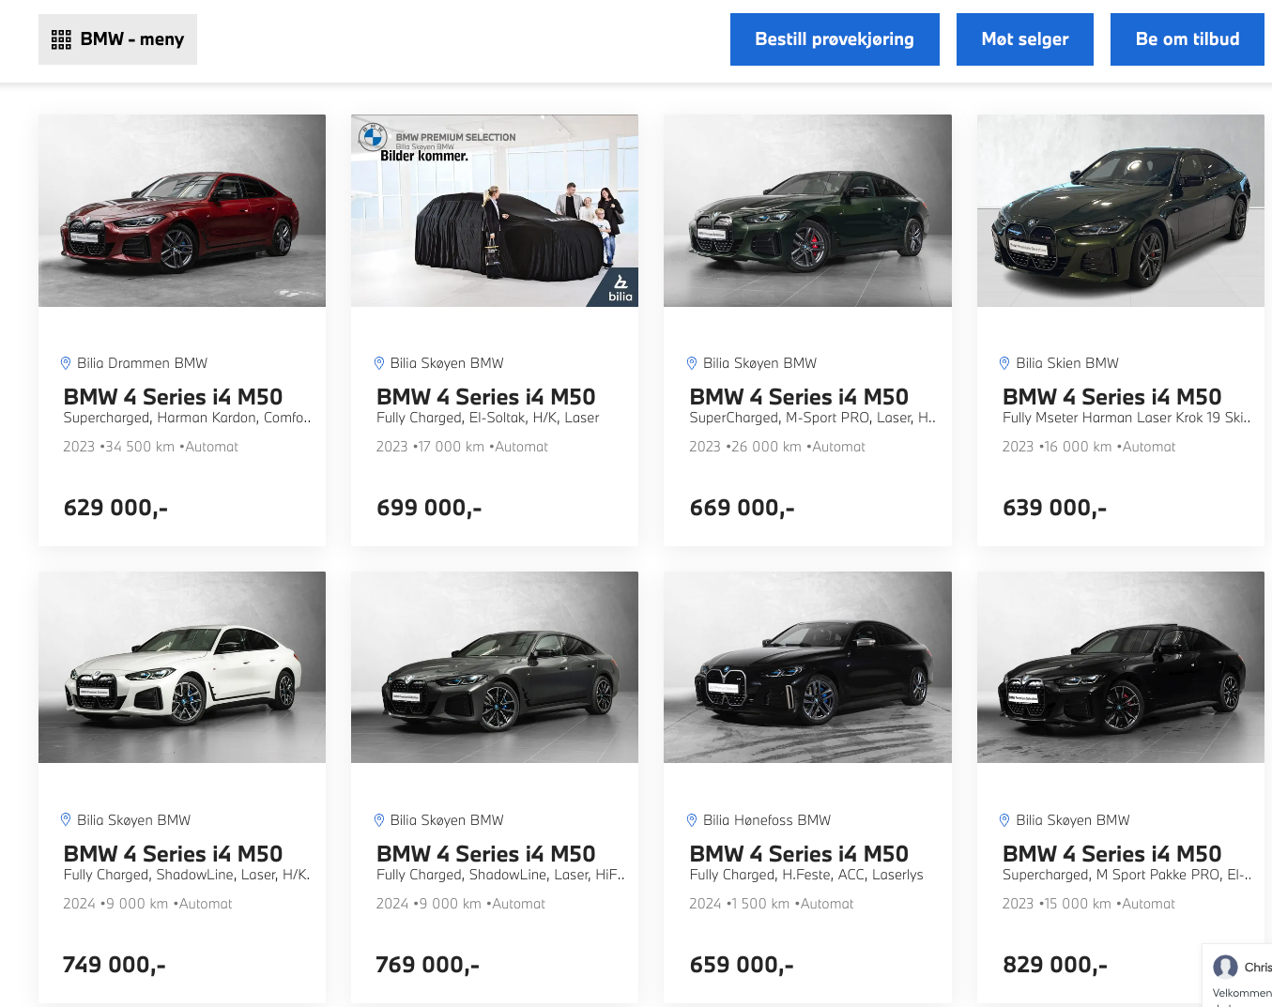Image resolution: width=1272 pixels, height=1007 pixels.
Task: Open the red i4 M50 photo from Drammen
Action: [182, 210]
